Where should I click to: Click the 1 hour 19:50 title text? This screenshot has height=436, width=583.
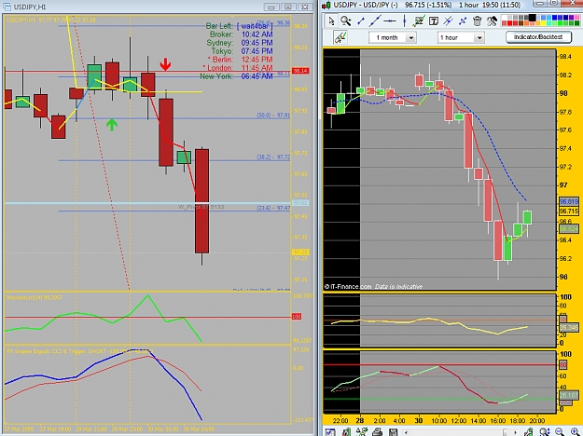pyautogui.click(x=490, y=5)
